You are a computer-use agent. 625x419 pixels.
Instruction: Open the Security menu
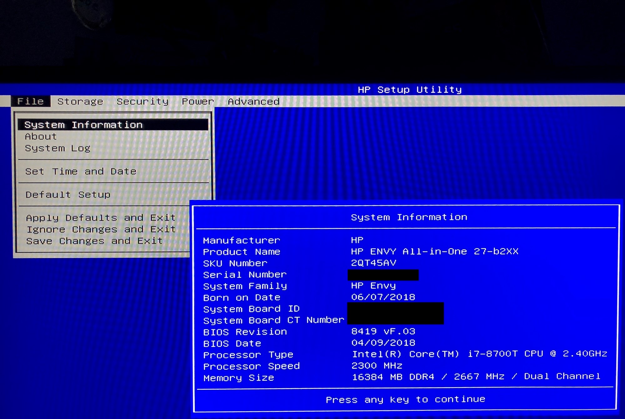142,101
